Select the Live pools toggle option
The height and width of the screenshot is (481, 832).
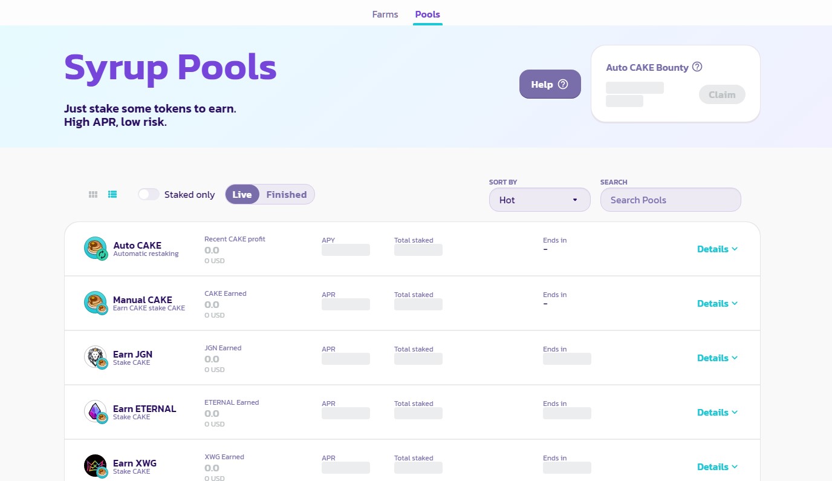coord(242,194)
